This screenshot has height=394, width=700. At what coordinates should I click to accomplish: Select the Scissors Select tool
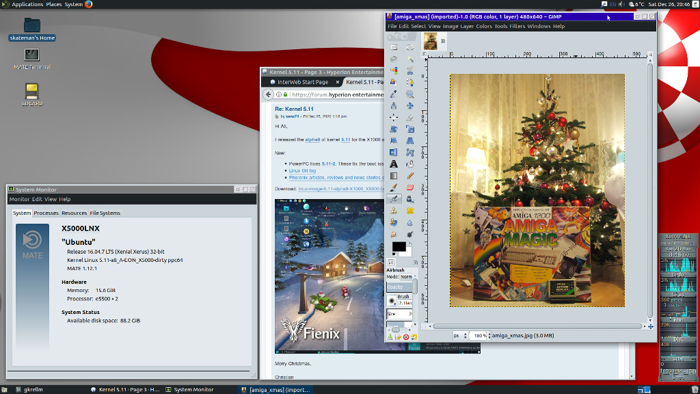pos(410,70)
